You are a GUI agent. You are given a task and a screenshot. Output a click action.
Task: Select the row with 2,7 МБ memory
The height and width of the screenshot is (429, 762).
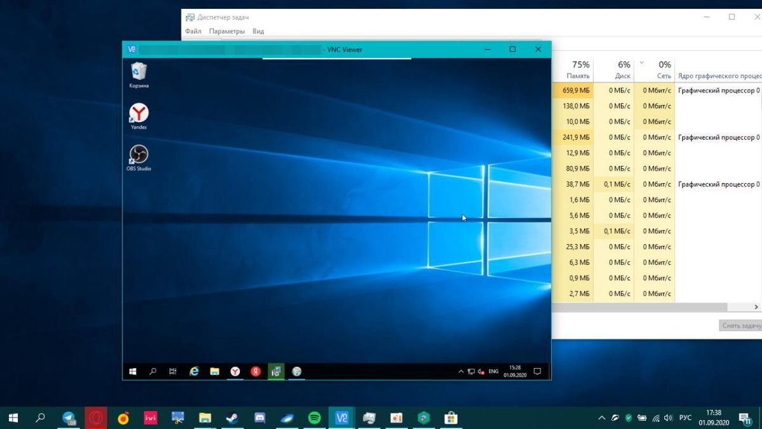[657, 294]
